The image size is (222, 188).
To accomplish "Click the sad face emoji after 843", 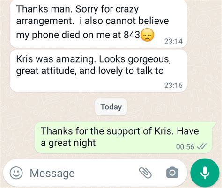I will point(148,35).
